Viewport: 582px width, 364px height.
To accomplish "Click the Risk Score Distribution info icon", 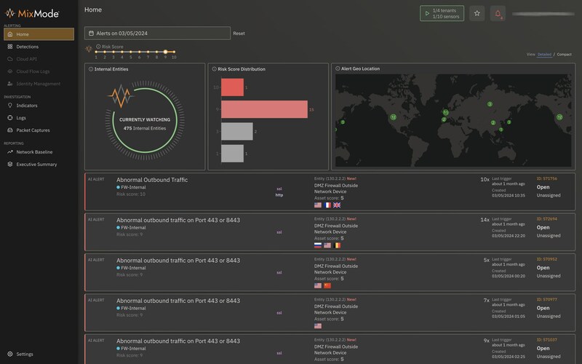I will tap(214, 69).
